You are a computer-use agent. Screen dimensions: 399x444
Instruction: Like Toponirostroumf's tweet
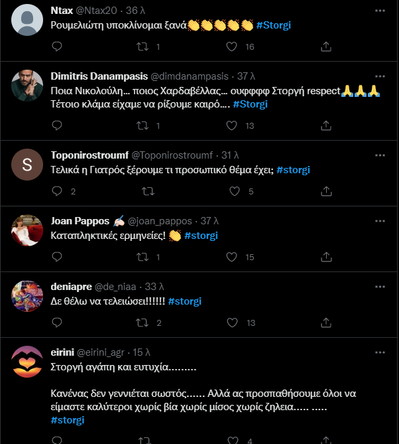[232, 191]
